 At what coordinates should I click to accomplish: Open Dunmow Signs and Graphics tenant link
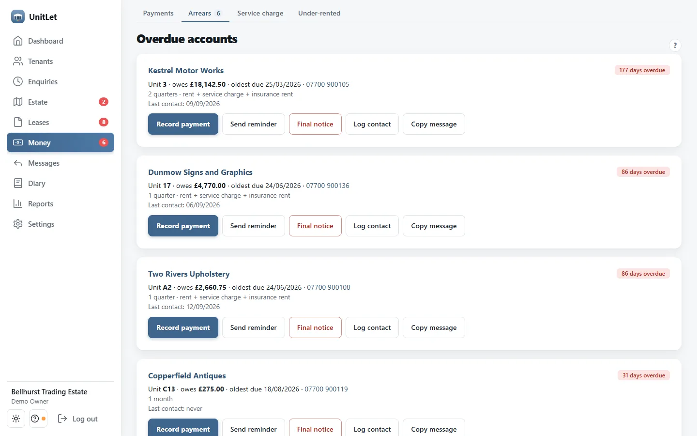[200, 172]
